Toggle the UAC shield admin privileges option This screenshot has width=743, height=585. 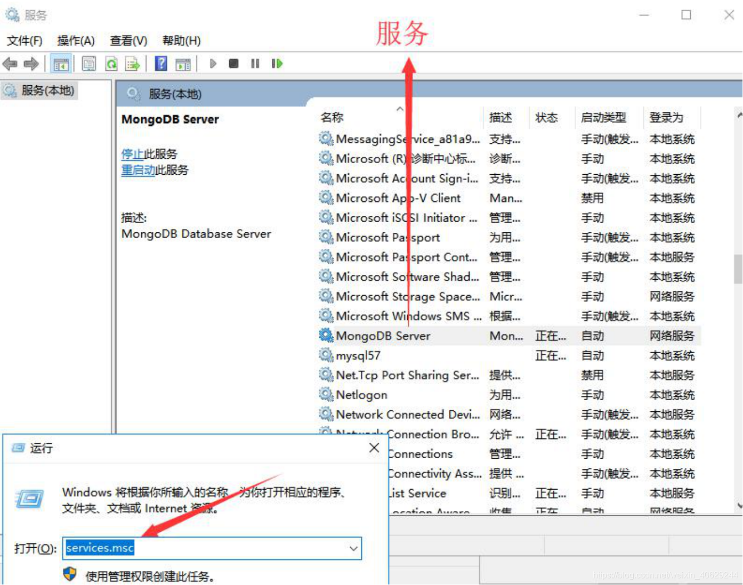click(70, 575)
